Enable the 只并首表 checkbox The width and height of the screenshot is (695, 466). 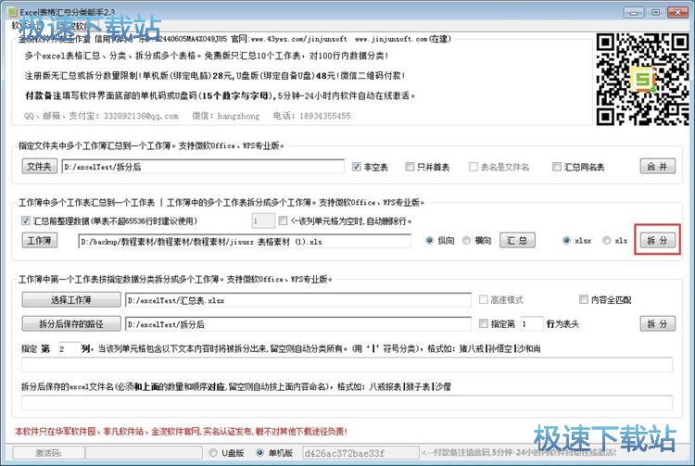(x=410, y=167)
